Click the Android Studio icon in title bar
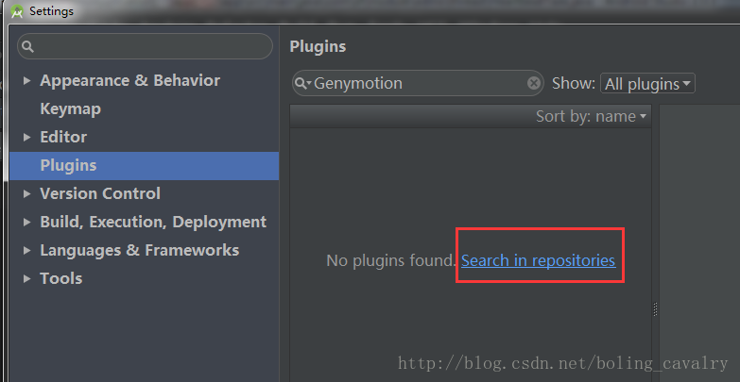This screenshot has height=382, width=740. [x=16, y=12]
